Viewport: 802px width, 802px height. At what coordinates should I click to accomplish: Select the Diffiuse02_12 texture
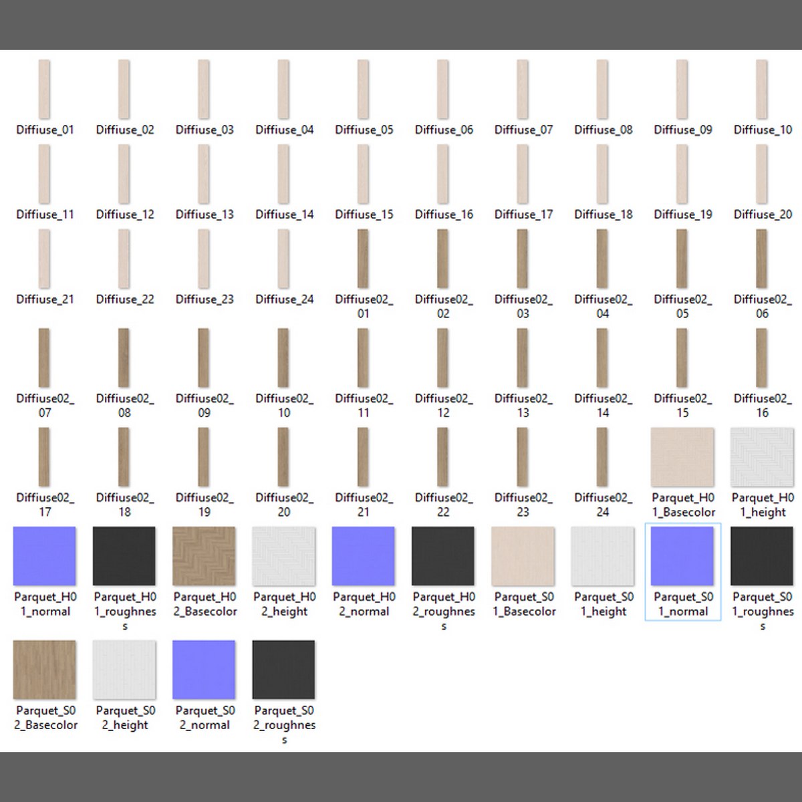tap(443, 358)
